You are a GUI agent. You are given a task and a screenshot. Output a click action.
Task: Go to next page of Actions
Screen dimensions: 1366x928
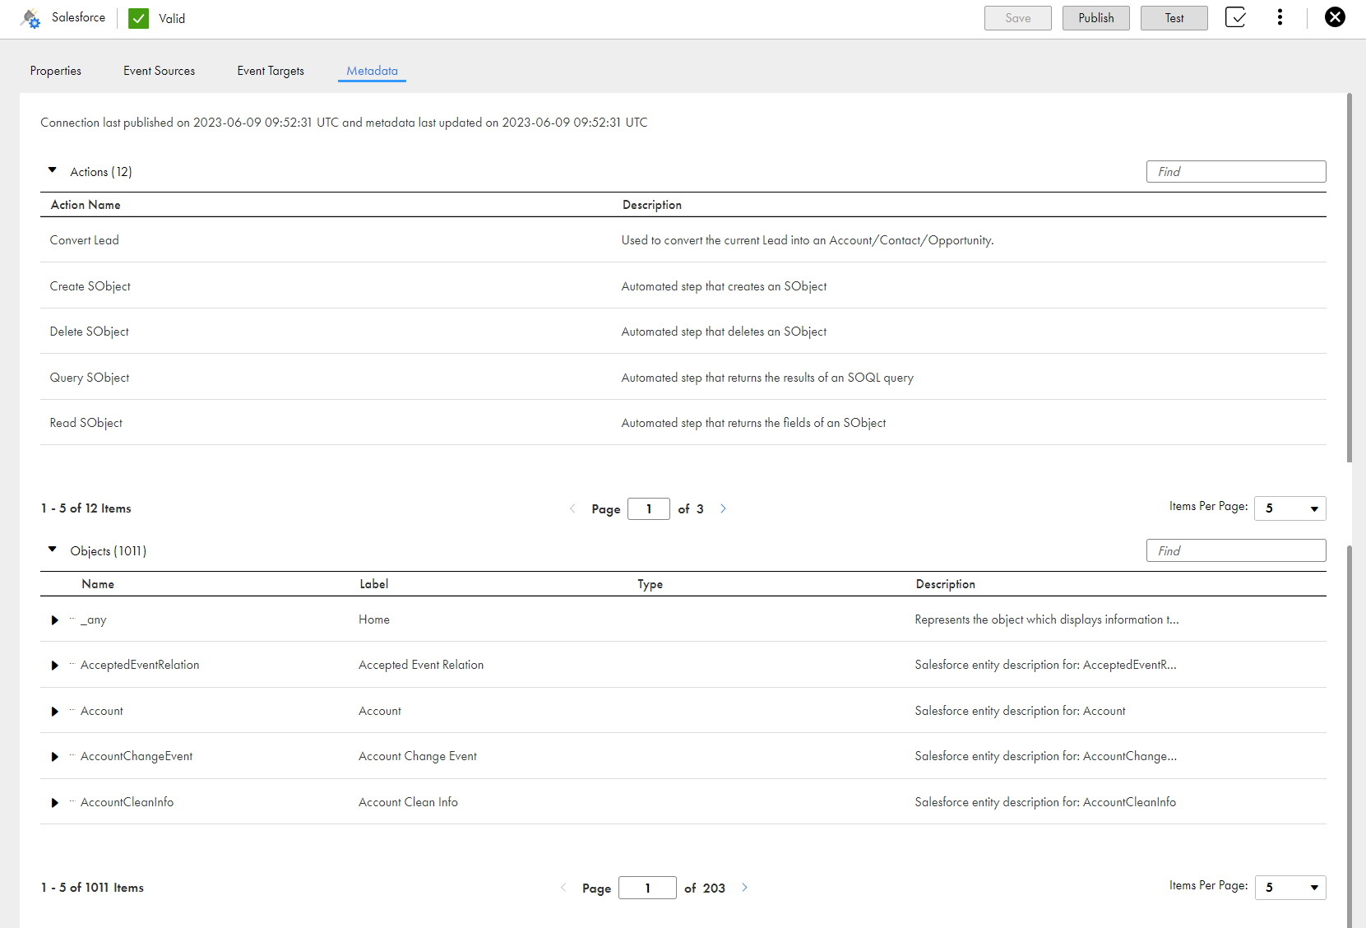[x=724, y=508]
